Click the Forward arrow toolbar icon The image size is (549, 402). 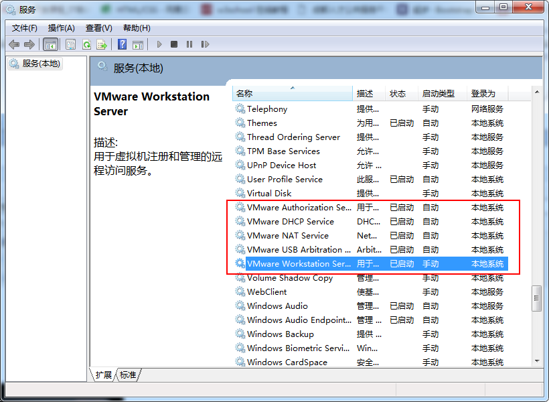(x=29, y=44)
